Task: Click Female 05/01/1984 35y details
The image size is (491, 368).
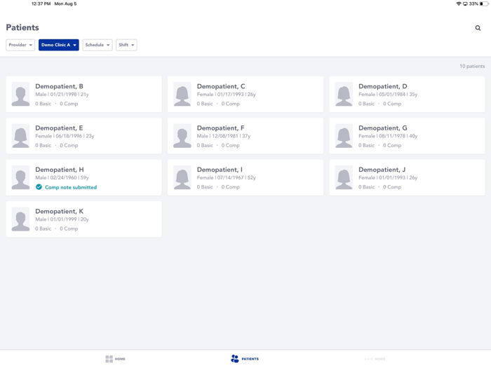Action: point(388,95)
